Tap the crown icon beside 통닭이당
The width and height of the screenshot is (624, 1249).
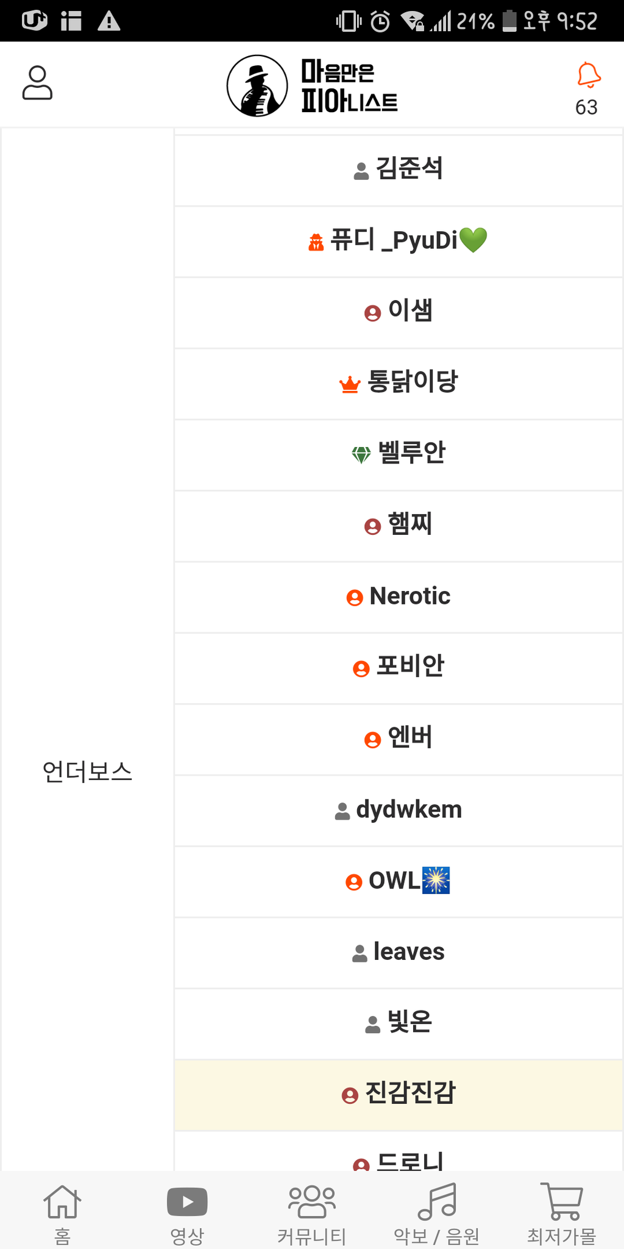(x=350, y=384)
